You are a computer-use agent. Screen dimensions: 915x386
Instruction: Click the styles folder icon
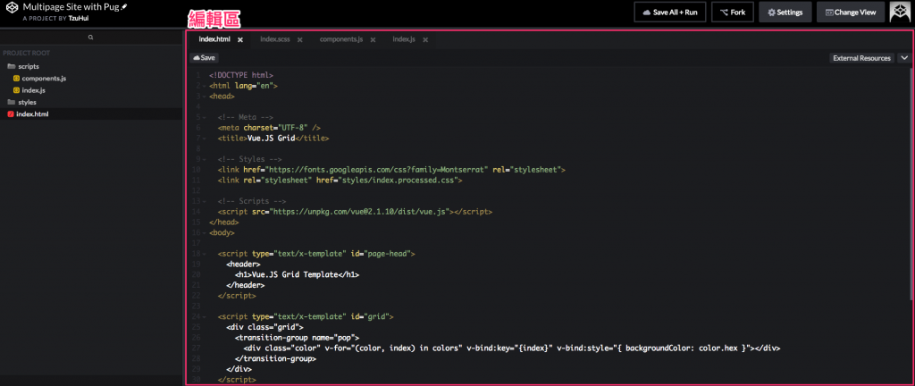[x=11, y=102]
